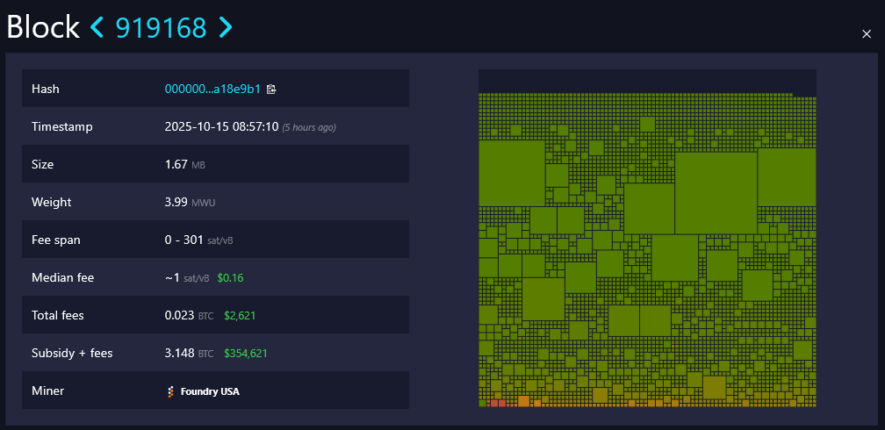This screenshot has height=430, width=885.
Task: Select the orange transaction square in the bottom row
Action: pos(523,402)
